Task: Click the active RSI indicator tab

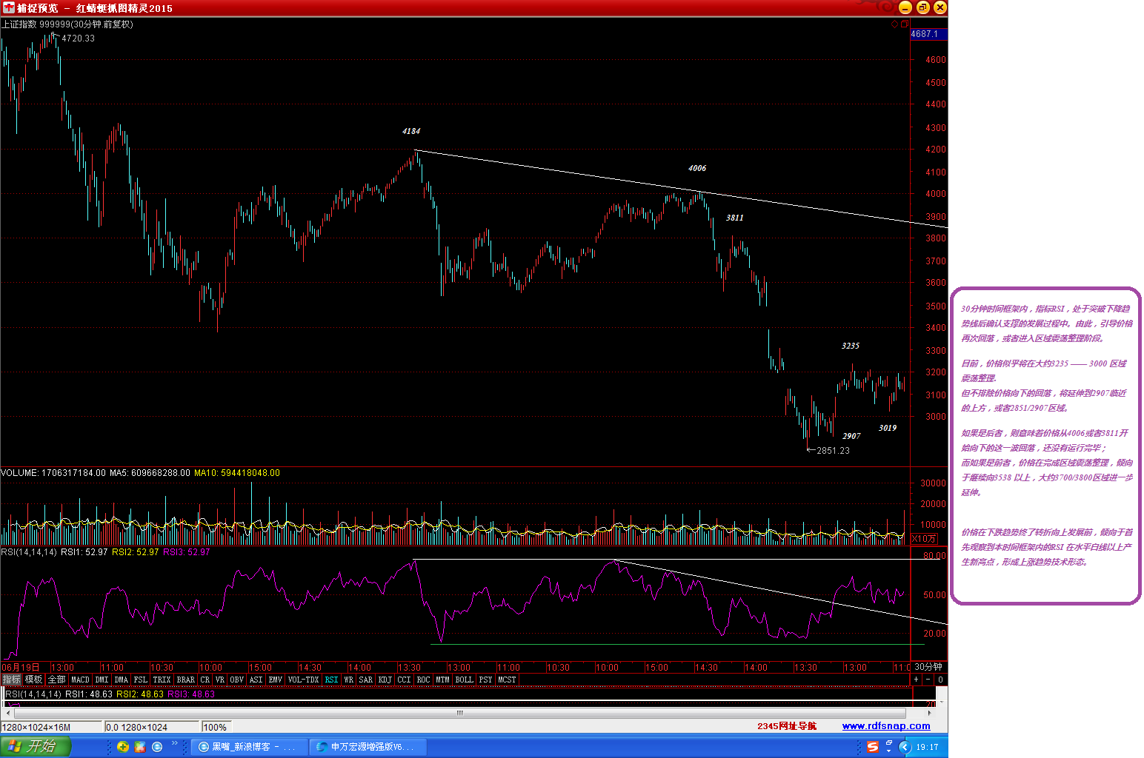Action: (331, 680)
